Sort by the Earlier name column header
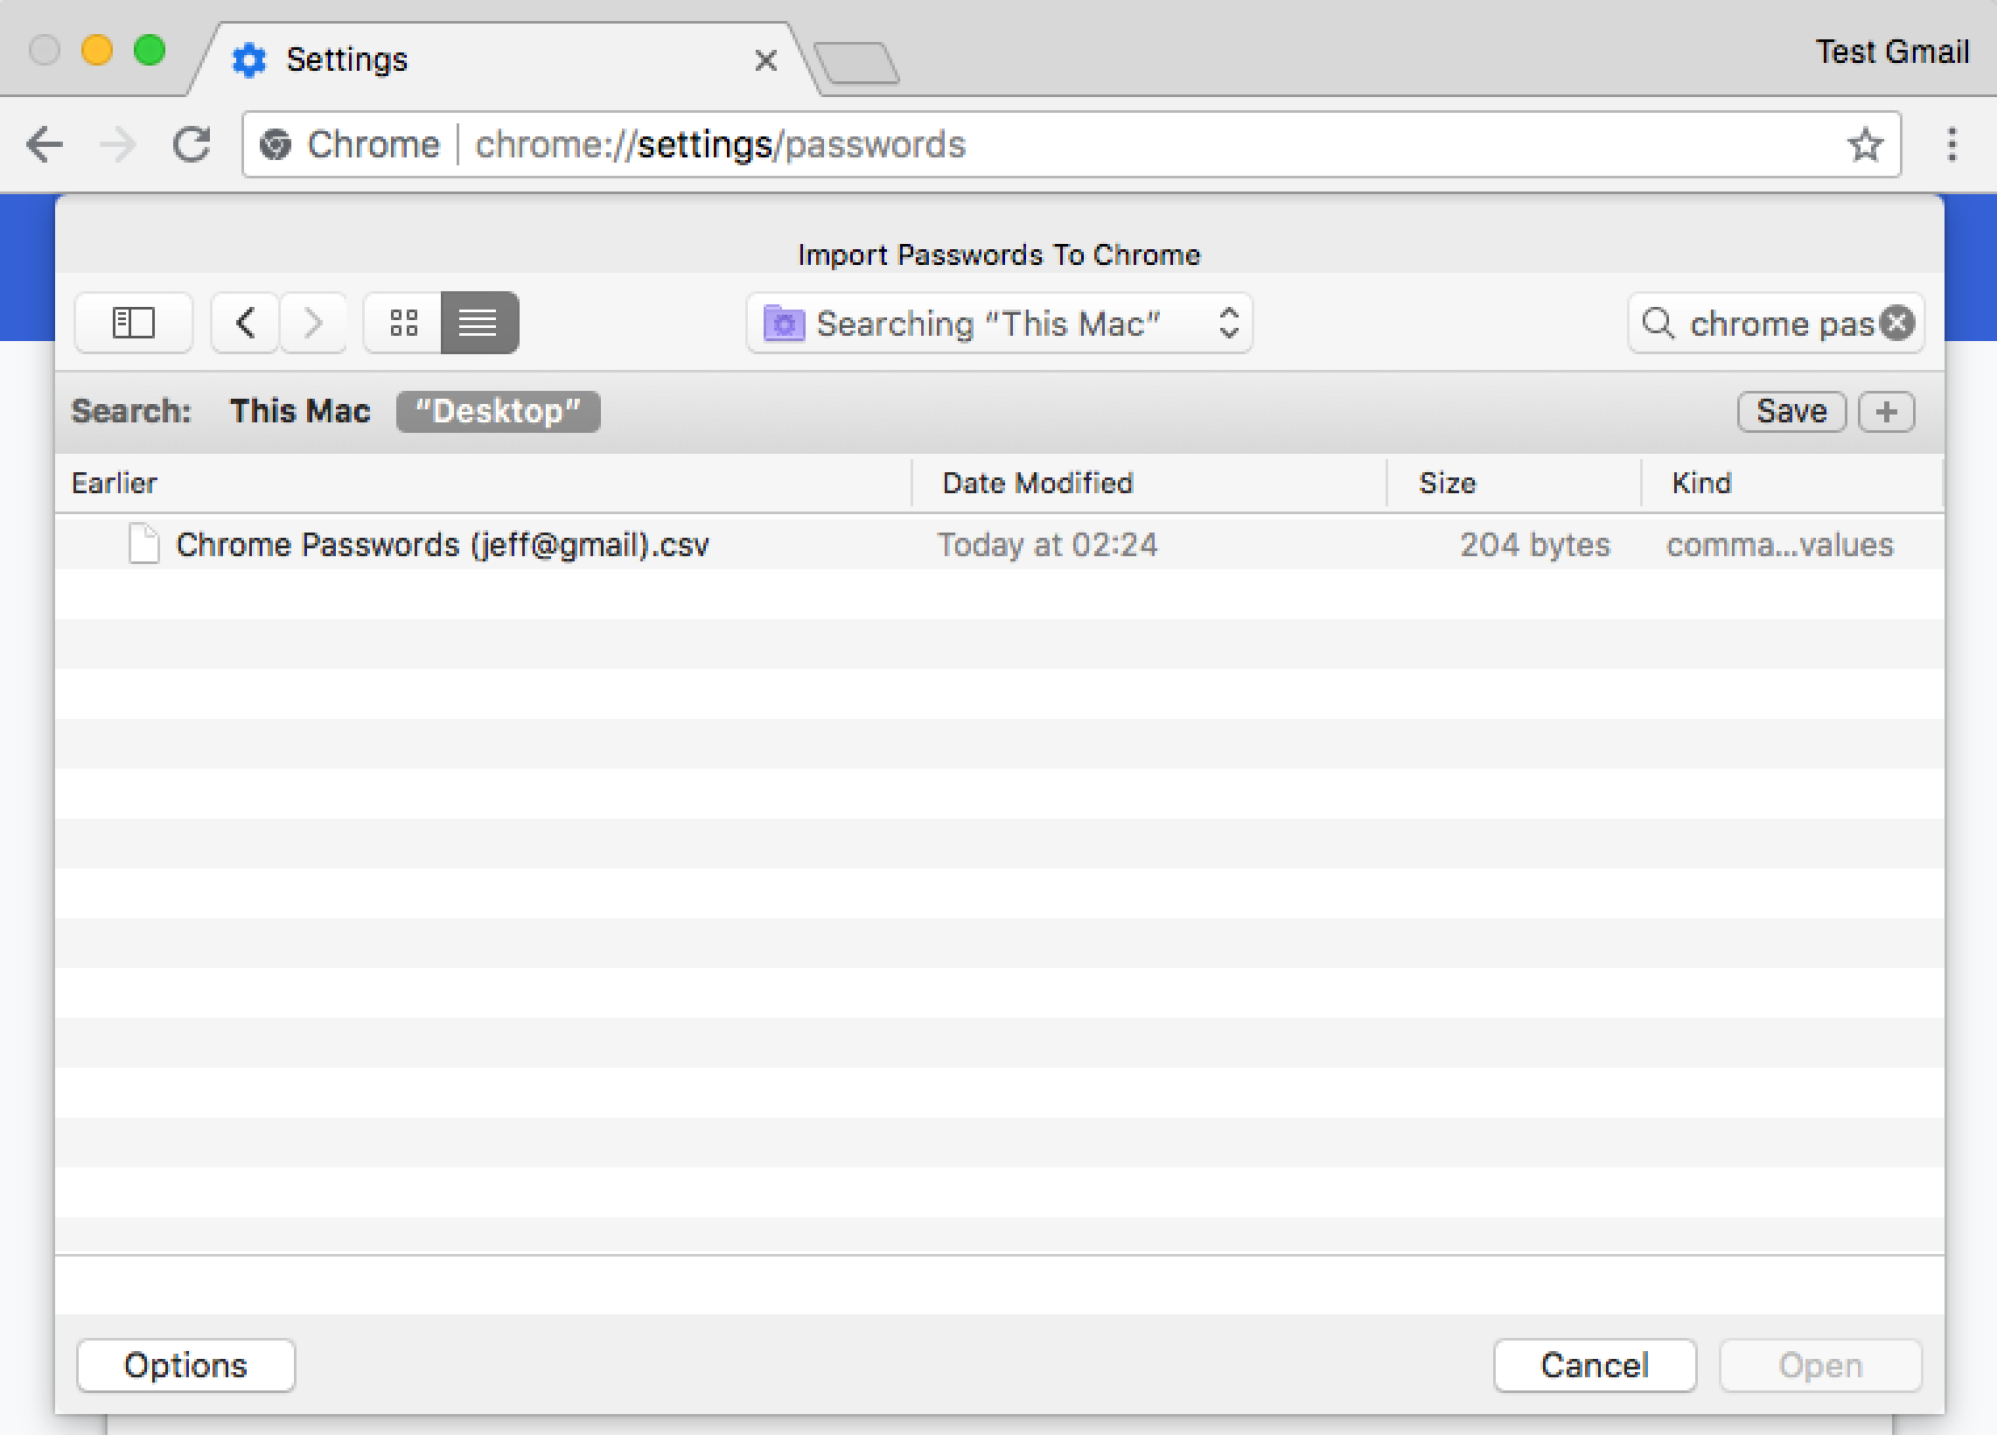The height and width of the screenshot is (1435, 1997). point(483,483)
